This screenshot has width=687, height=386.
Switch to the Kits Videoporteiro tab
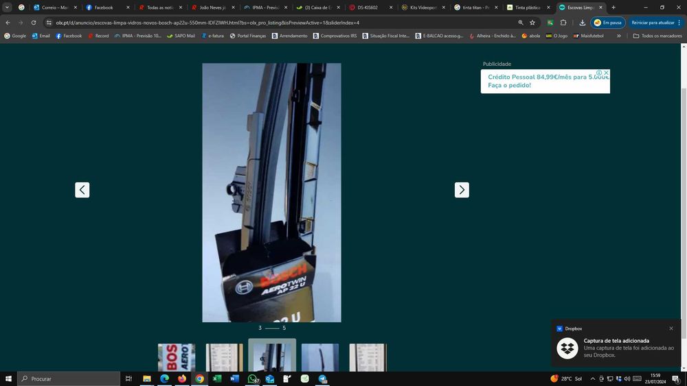coord(423,8)
